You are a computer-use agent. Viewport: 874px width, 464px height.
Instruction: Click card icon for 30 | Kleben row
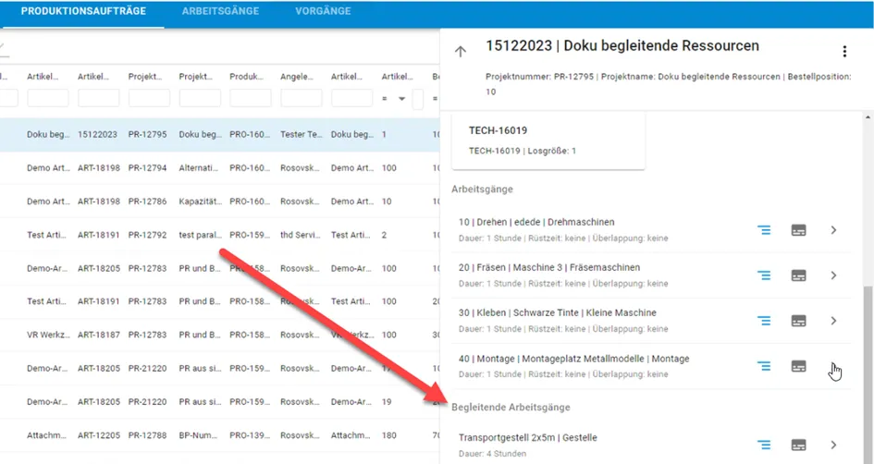pyautogui.click(x=799, y=321)
